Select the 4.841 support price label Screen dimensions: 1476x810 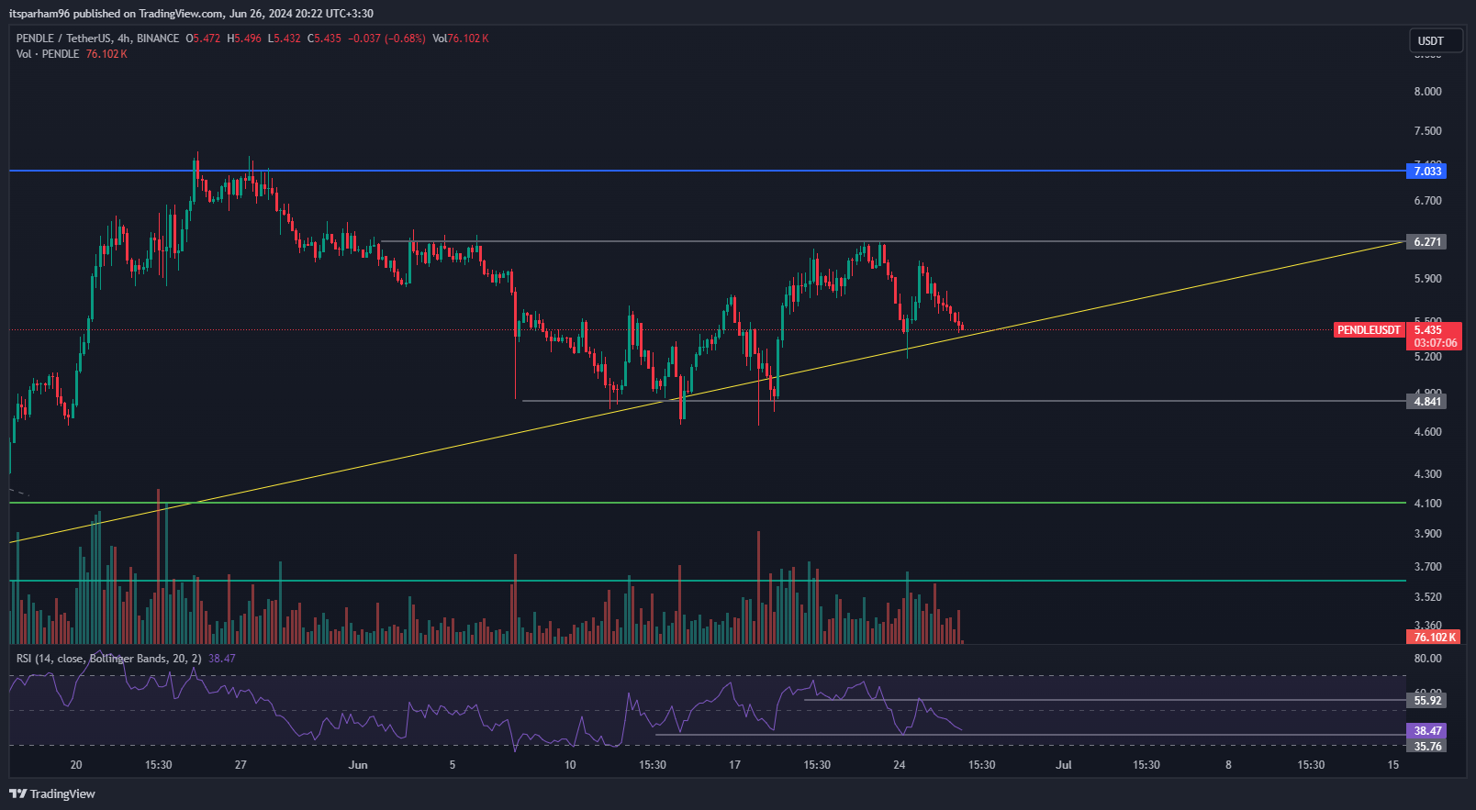click(x=1426, y=402)
